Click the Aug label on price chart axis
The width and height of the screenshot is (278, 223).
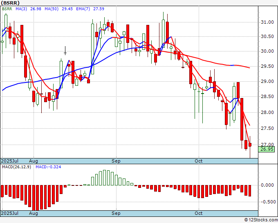pos(34,161)
